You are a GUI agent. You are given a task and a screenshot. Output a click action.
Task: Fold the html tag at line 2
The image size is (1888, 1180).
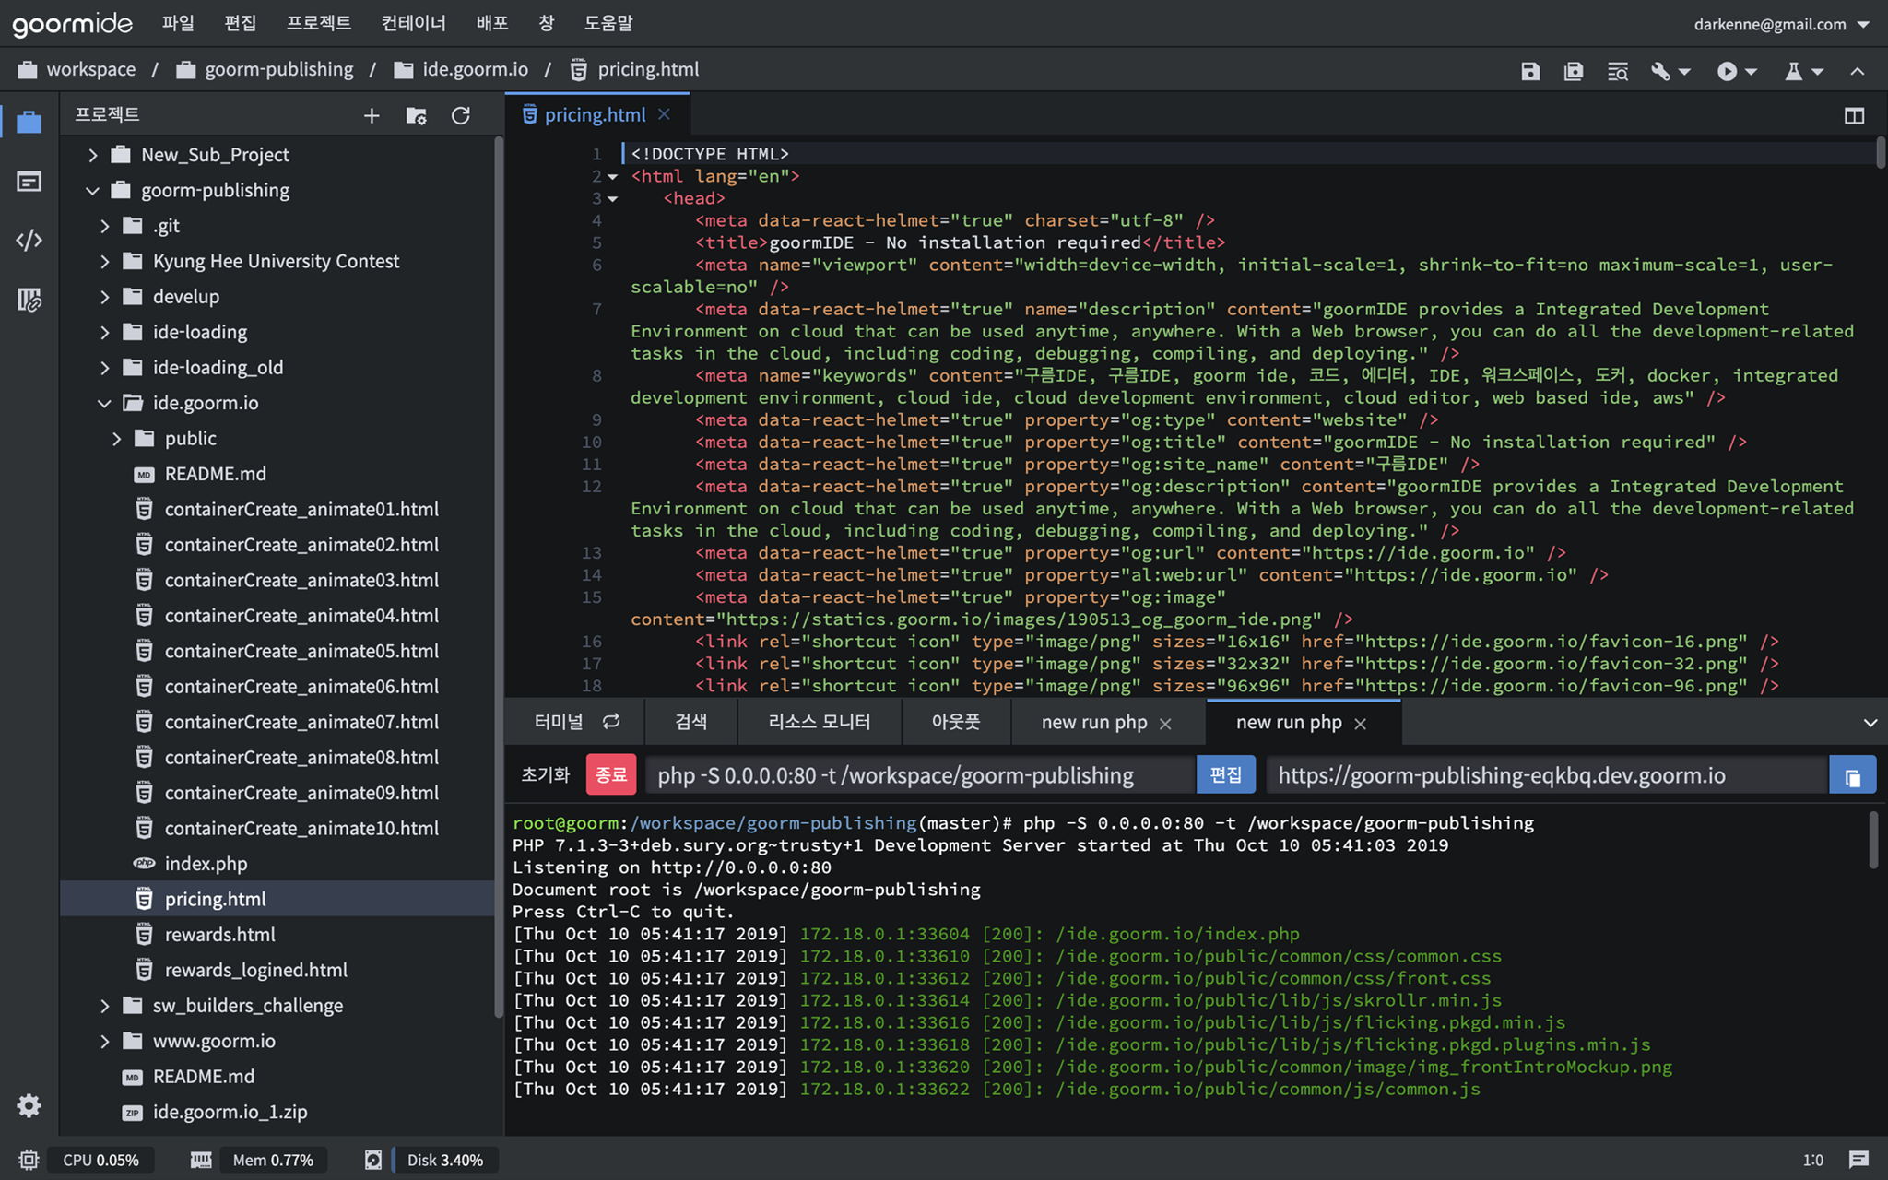[612, 177]
